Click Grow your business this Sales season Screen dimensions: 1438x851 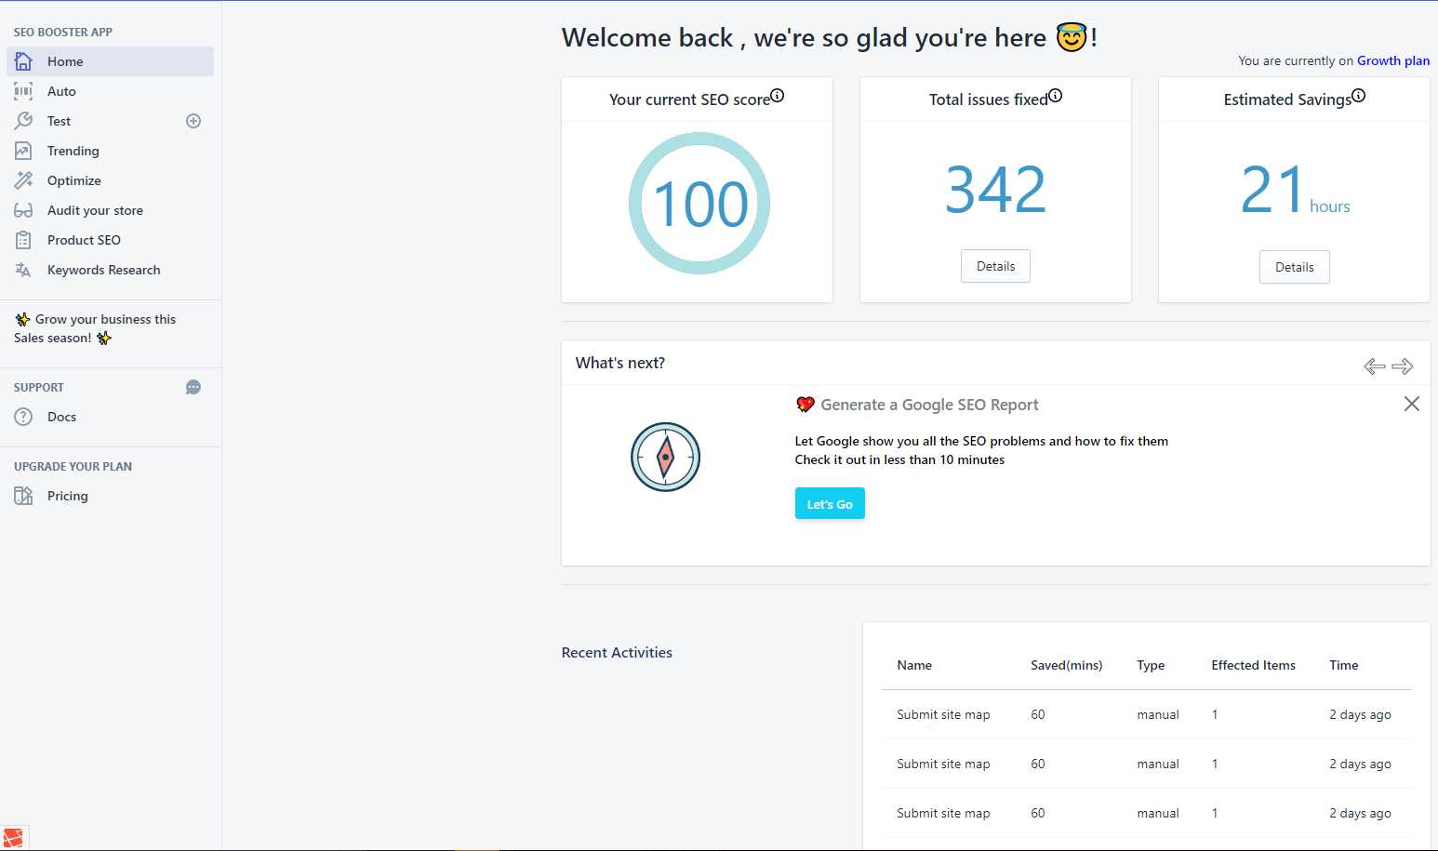coord(95,328)
